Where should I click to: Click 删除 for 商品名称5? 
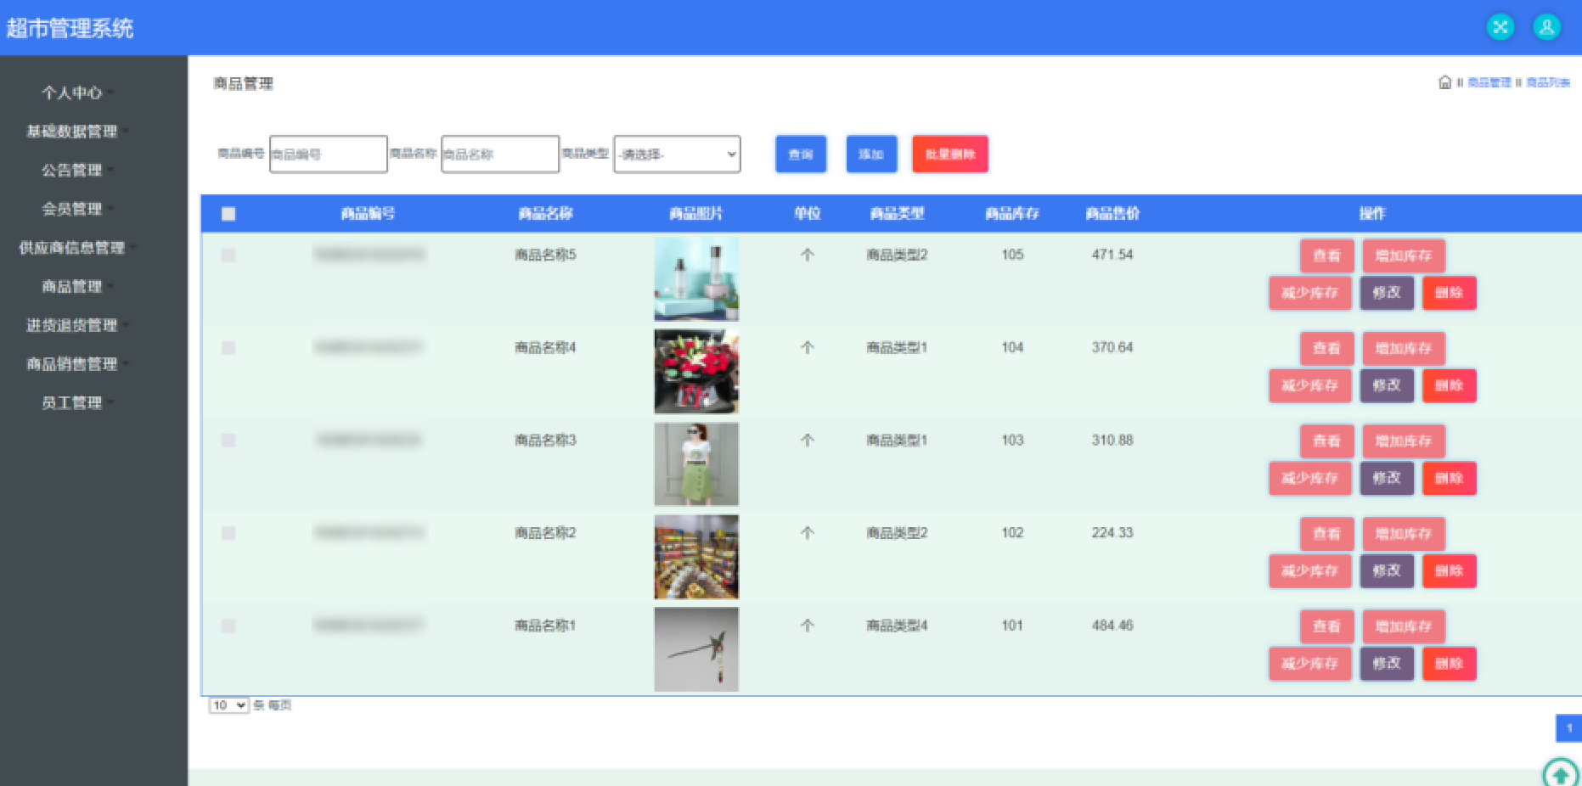[1450, 293]
